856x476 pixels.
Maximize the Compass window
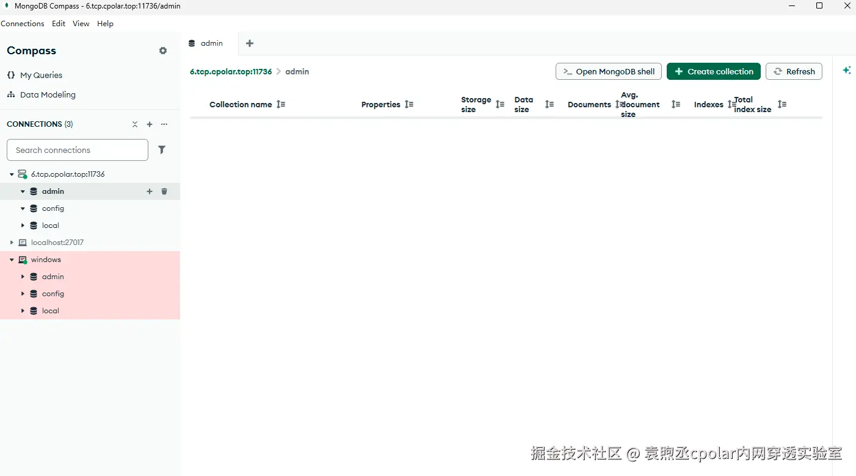coord(819,6)
